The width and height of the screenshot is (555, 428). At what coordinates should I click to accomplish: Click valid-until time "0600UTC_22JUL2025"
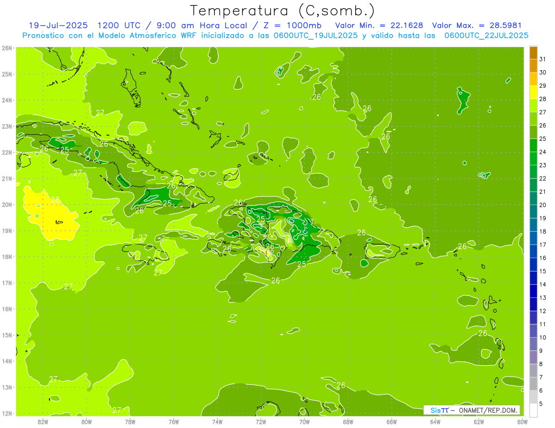click(x=486, y=36)
